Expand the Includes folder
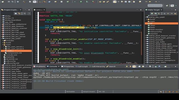Screen dimensions: 179x100 (3, 41)
